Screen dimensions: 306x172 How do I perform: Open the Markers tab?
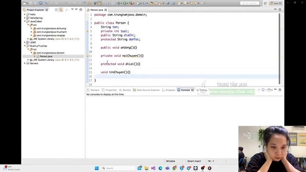[93, 90]
